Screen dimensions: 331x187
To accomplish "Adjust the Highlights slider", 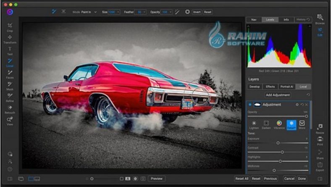I will coord(278,161).
